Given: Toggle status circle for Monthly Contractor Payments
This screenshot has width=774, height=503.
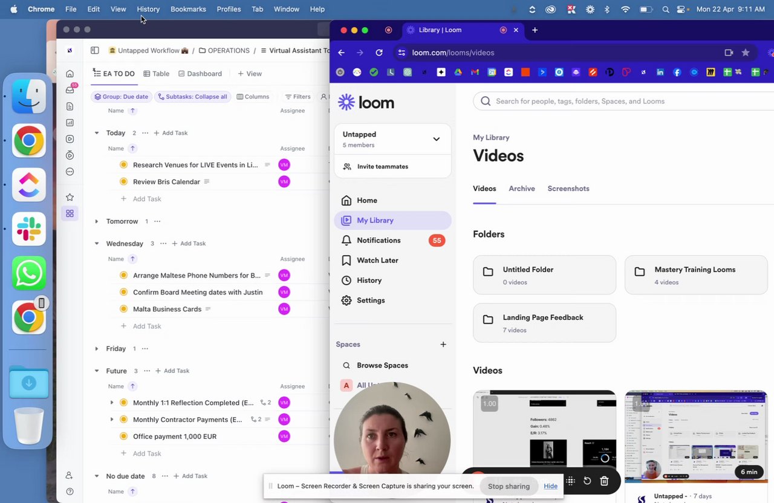Looking at the screenshot, I should [x=123, y=419].
